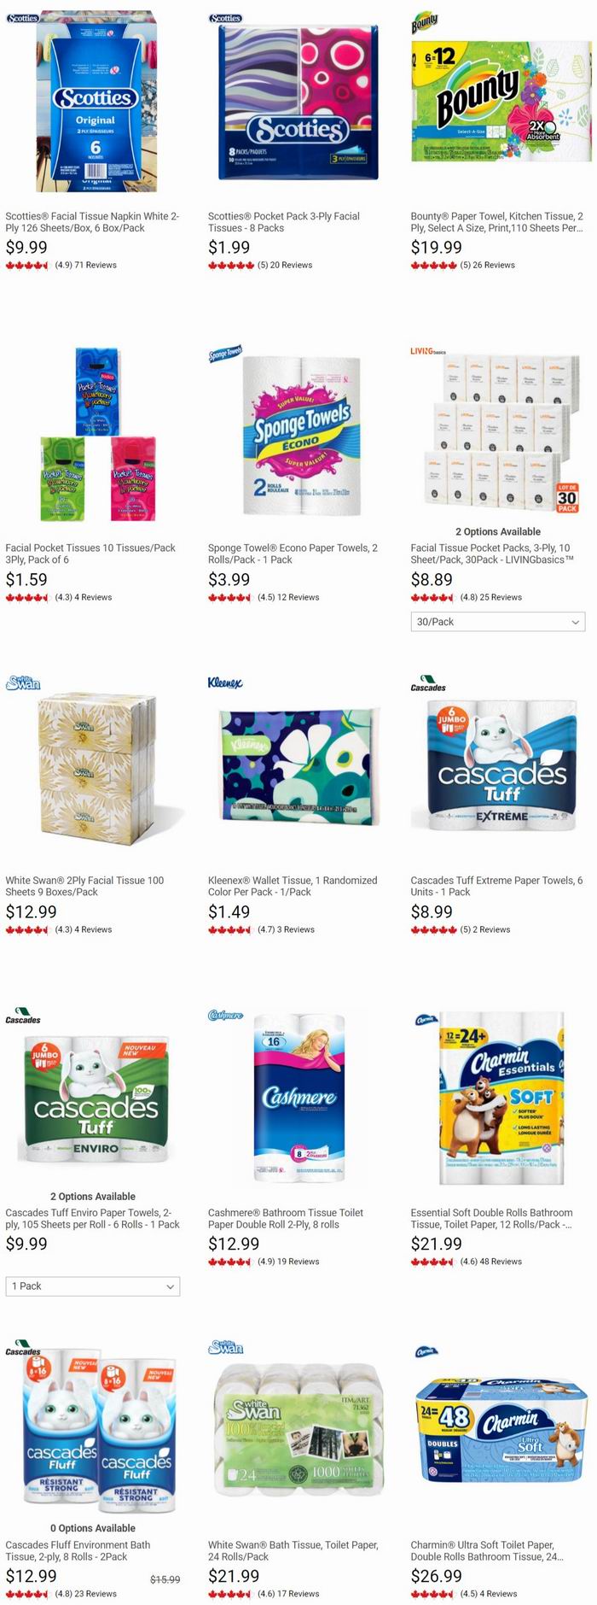Screen dimensions: 597x1605
Task: Click the Cascades logo above Tuff Extreme towels
Action: pyautogui.click(x=428, y=683)
